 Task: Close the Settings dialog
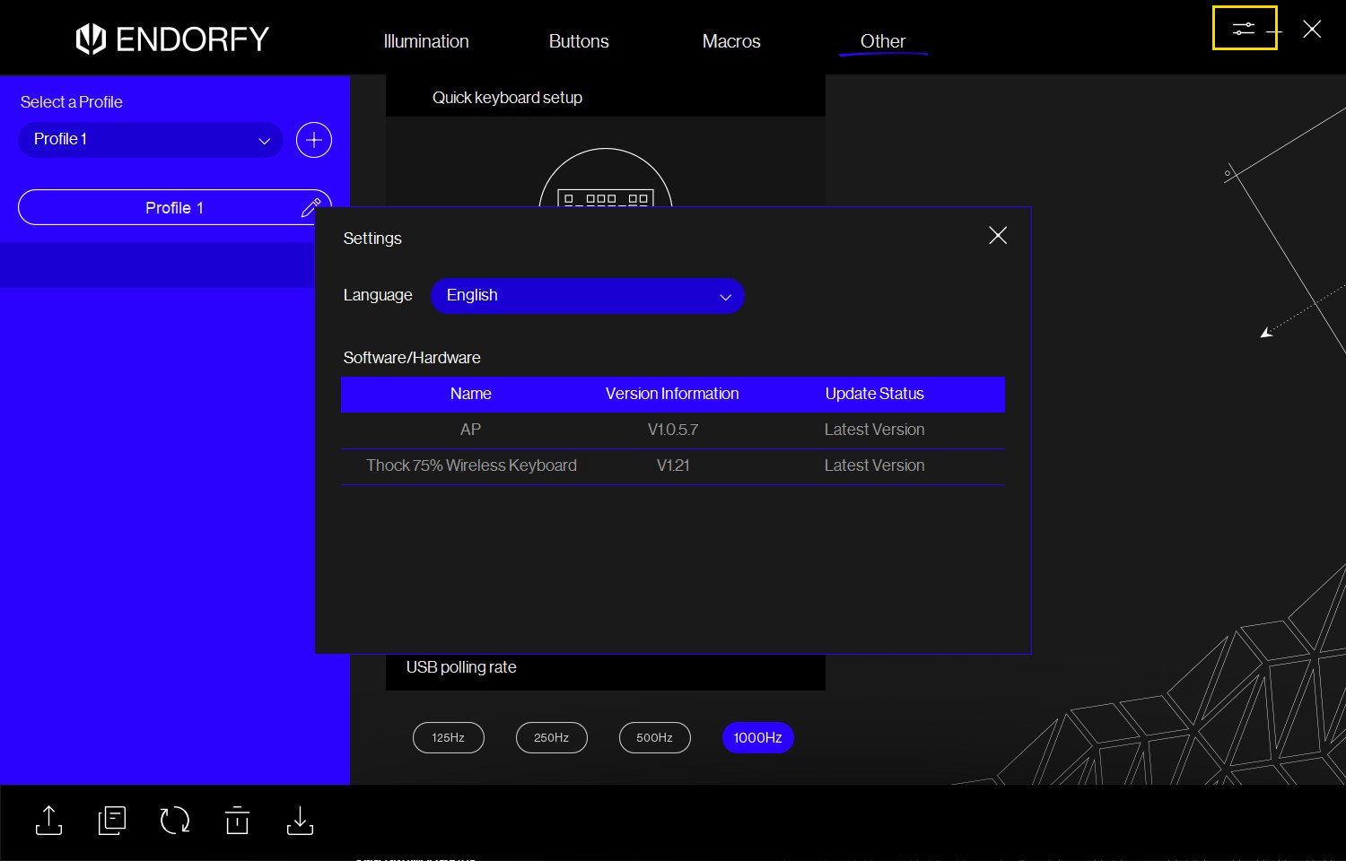998,235
